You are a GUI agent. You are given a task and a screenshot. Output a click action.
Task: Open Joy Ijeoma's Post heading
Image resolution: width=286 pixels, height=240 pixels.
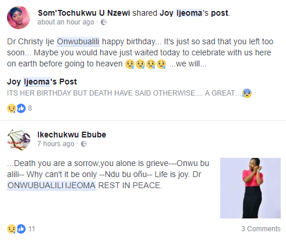[42, 82]
